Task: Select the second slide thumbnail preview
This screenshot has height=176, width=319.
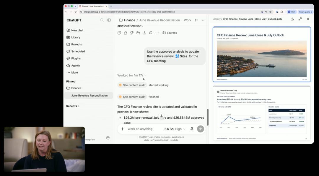Action: [262, 113]
